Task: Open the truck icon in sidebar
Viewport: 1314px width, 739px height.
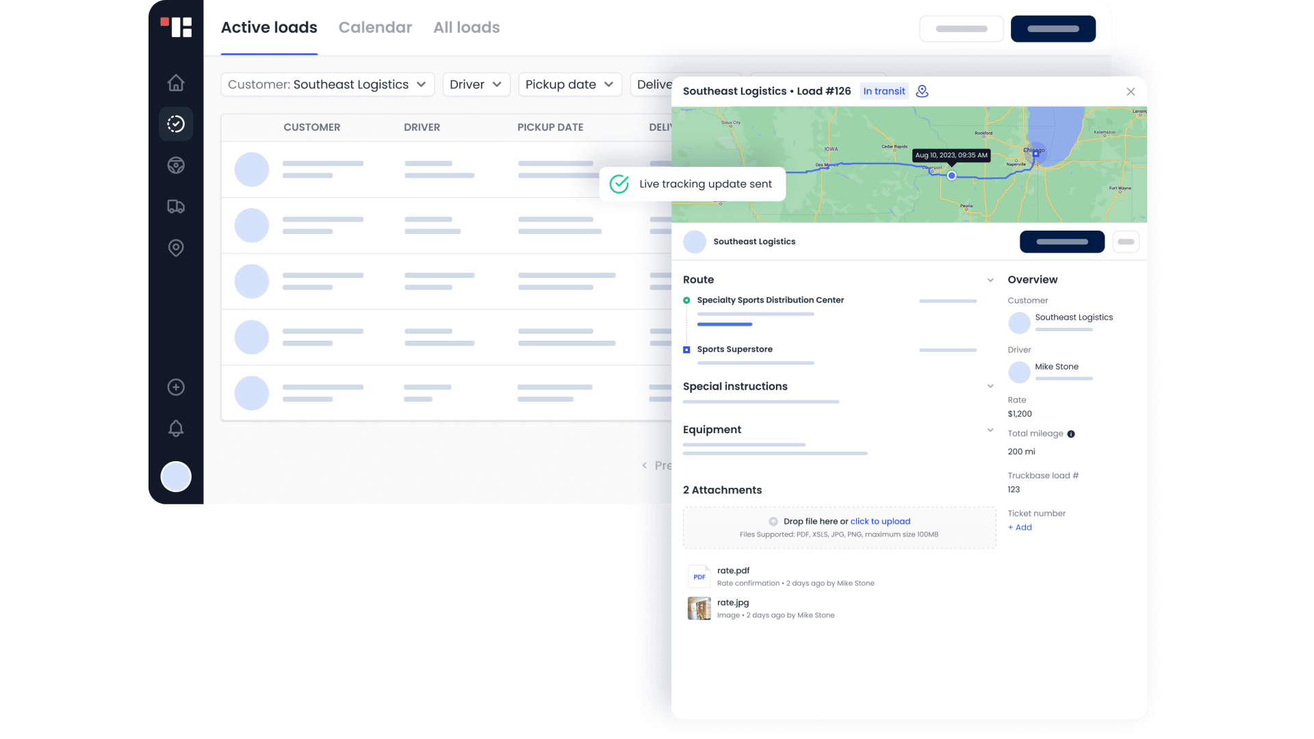Action: pyautogui.click(x=176, y=207)
